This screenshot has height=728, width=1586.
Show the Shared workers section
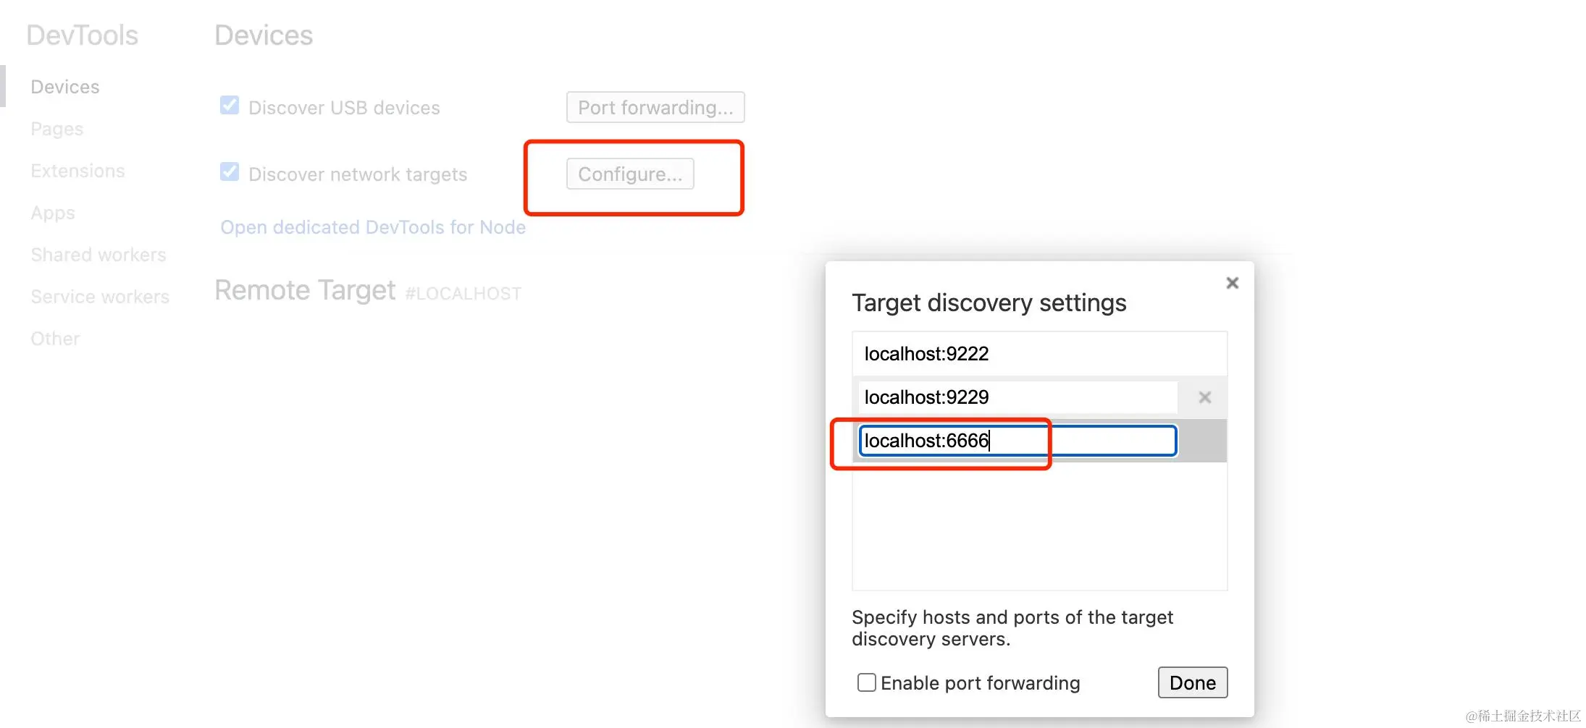pos(98,255)
